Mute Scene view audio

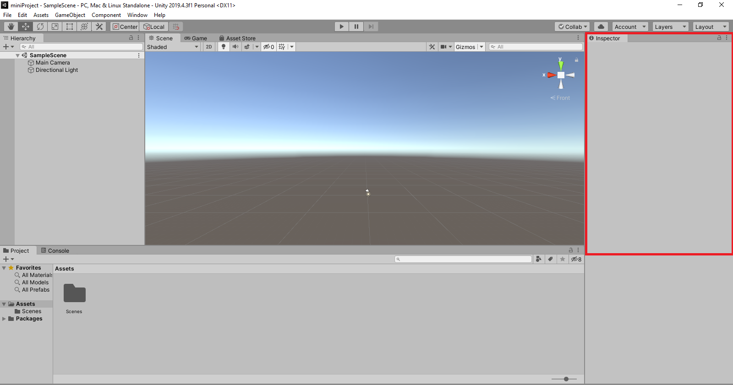click(x=235, y=47)
